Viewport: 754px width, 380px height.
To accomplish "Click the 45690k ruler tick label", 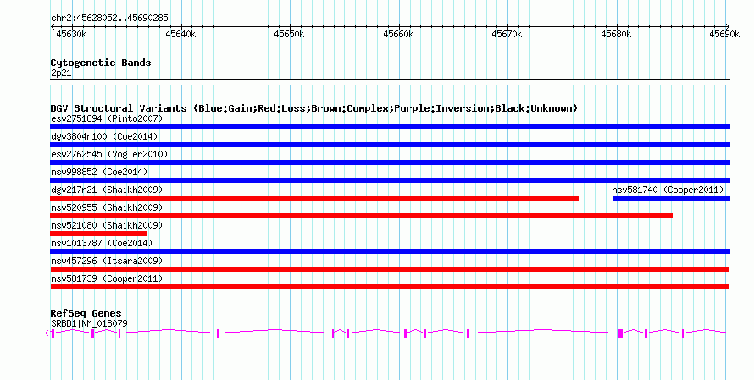I will 724,35.
